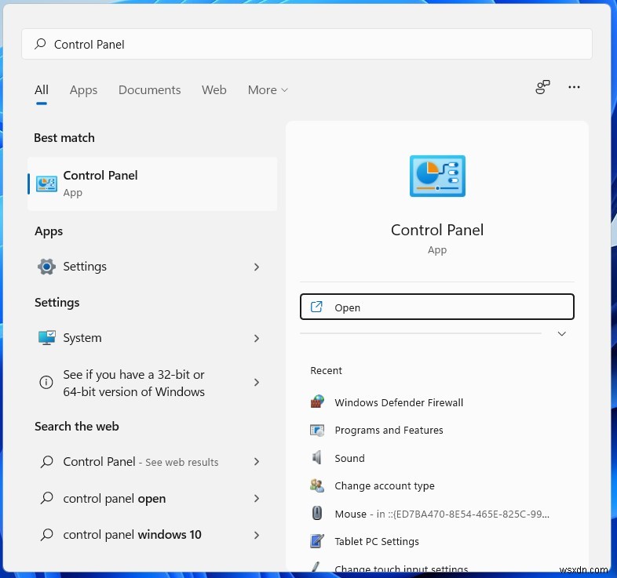Click the Open button for Control Panel

point(436,307)
